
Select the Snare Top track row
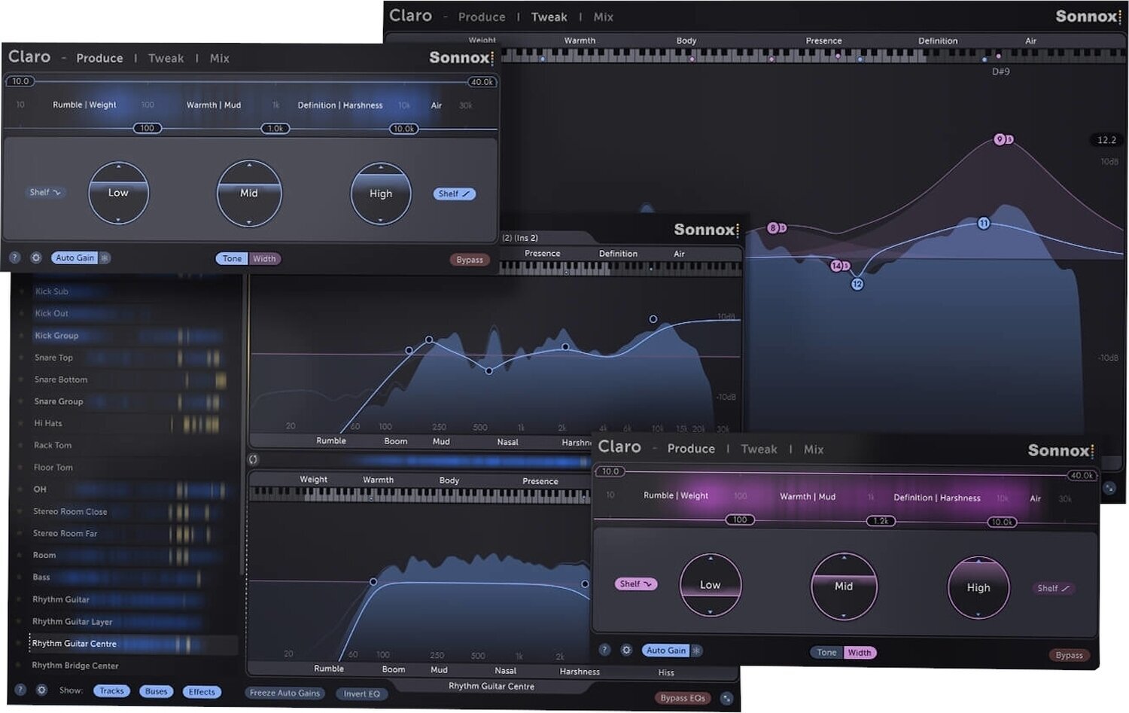[126, 358]
